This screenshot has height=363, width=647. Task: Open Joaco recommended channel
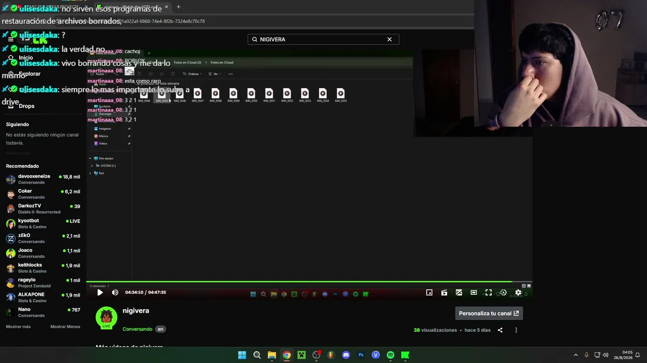tap(43, 253)
